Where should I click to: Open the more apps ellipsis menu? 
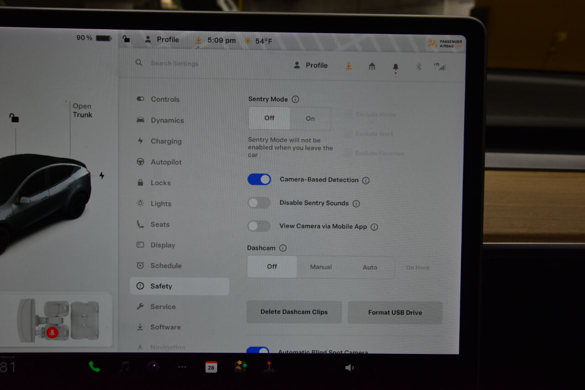(182, 367)
